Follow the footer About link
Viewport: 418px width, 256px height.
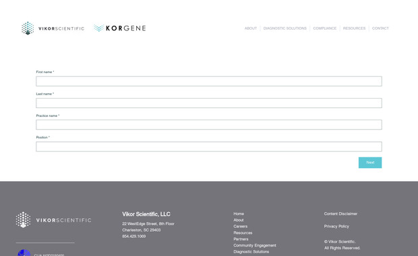[239, 220]
